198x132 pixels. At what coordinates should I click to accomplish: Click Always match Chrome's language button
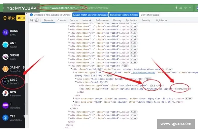point(90,15)
